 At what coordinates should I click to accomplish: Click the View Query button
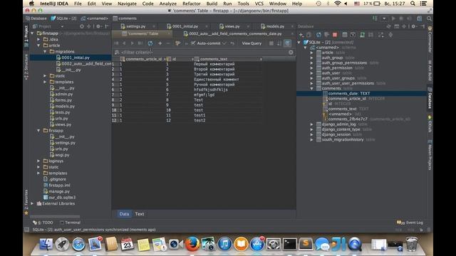(252, 43)
